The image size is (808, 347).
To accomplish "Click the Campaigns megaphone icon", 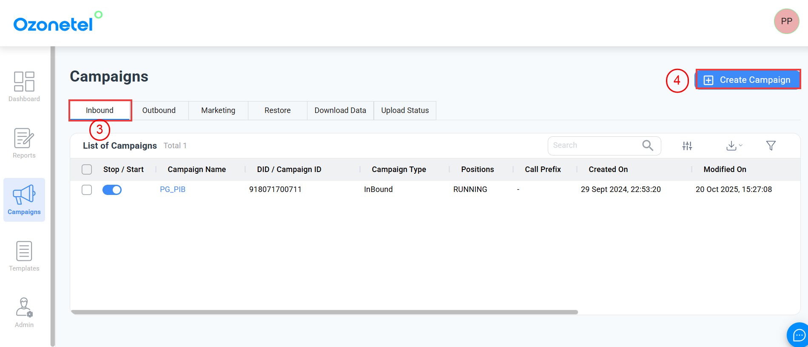I will tap(24, 195).
